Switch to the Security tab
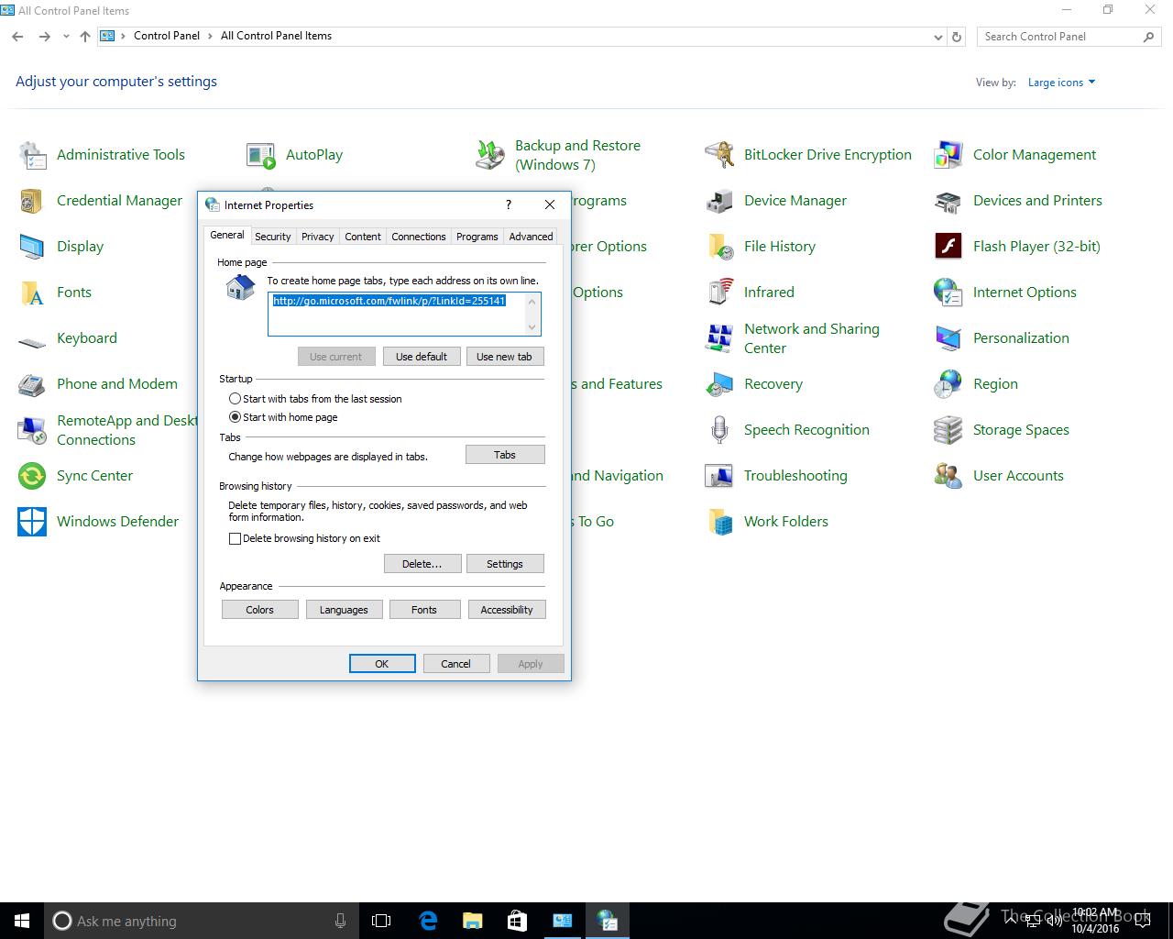 tap(273, 237)
